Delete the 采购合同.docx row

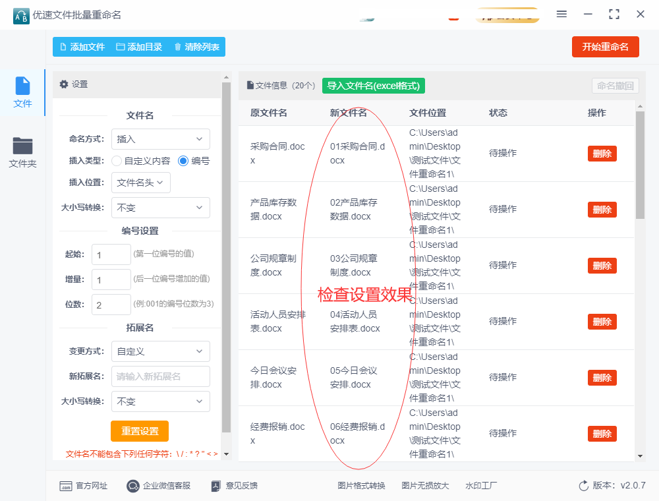point(602,154)
